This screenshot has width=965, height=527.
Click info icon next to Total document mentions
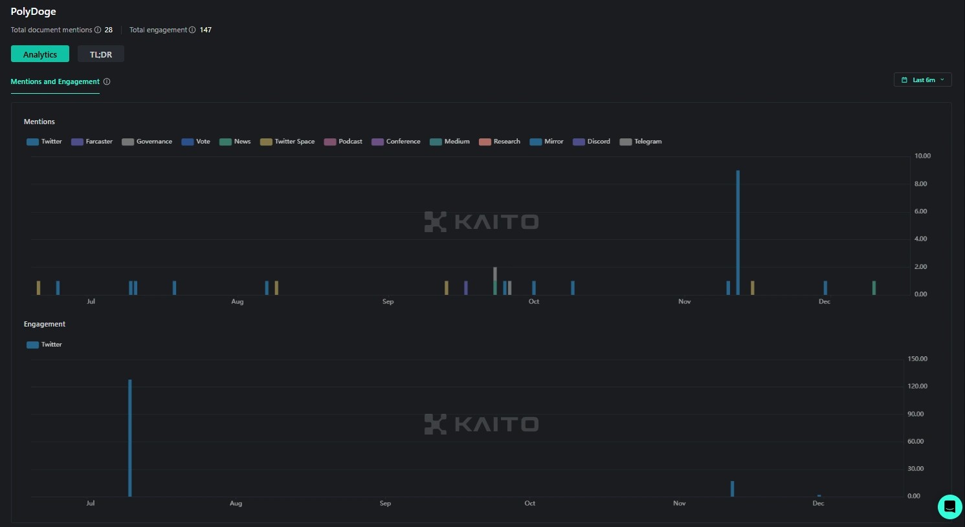(98, 30)
